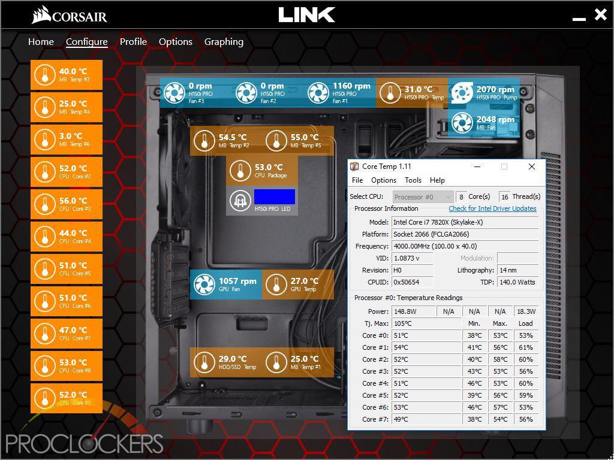The image size is (614, 460).
Task: Select the GPU Fan icon
Action: pos(204,285)
